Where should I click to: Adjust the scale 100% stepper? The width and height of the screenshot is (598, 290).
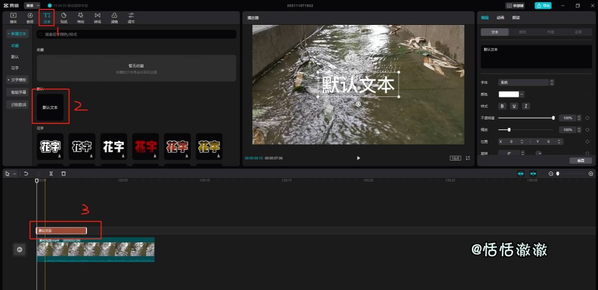coord(579,130)
